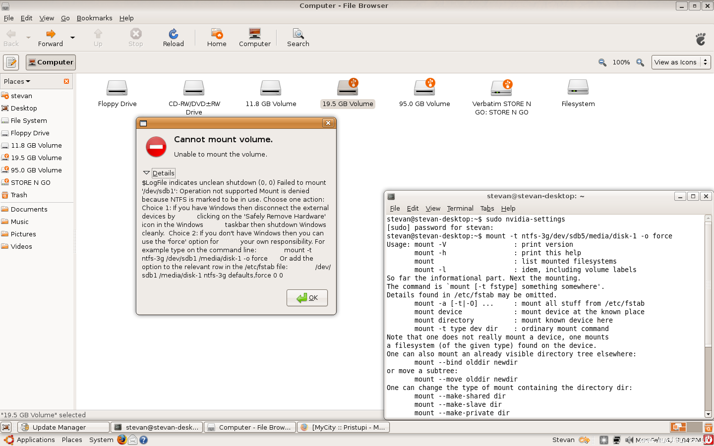
Task: Open the View as Icons dropdown
Action: (x=681, y=62)
